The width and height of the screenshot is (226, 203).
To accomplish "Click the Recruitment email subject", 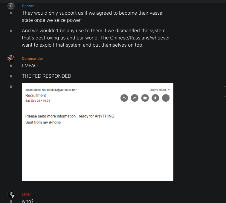I will coord(36,95).
